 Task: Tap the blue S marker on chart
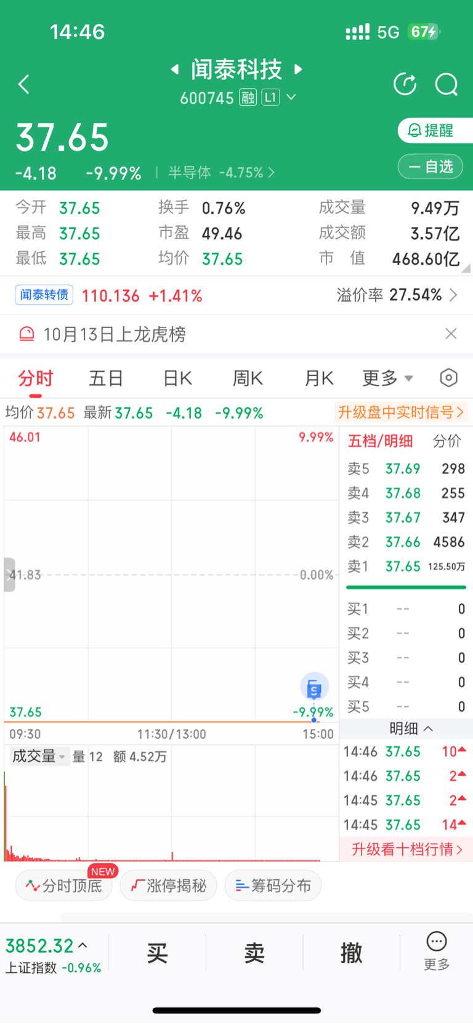(314, 687)
